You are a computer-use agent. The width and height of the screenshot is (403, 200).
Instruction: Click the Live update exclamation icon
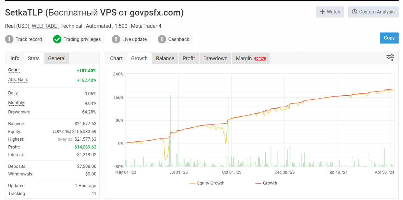pyautogui.click(x=116, y=39)
